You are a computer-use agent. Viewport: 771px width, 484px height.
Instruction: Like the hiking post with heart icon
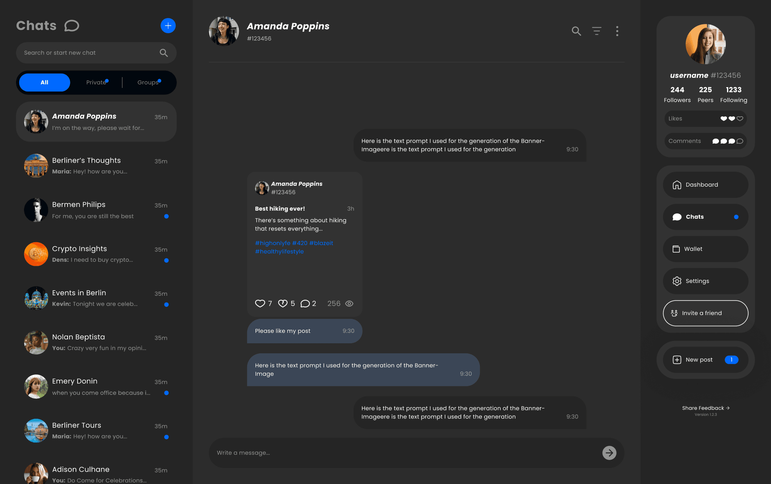260,303
